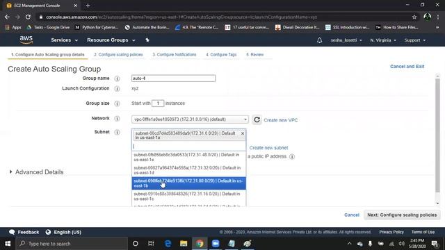Click Create new subnet link
The width and height of the screenshot is (445, 250).
pyautogui.click(x=268, y=148)
